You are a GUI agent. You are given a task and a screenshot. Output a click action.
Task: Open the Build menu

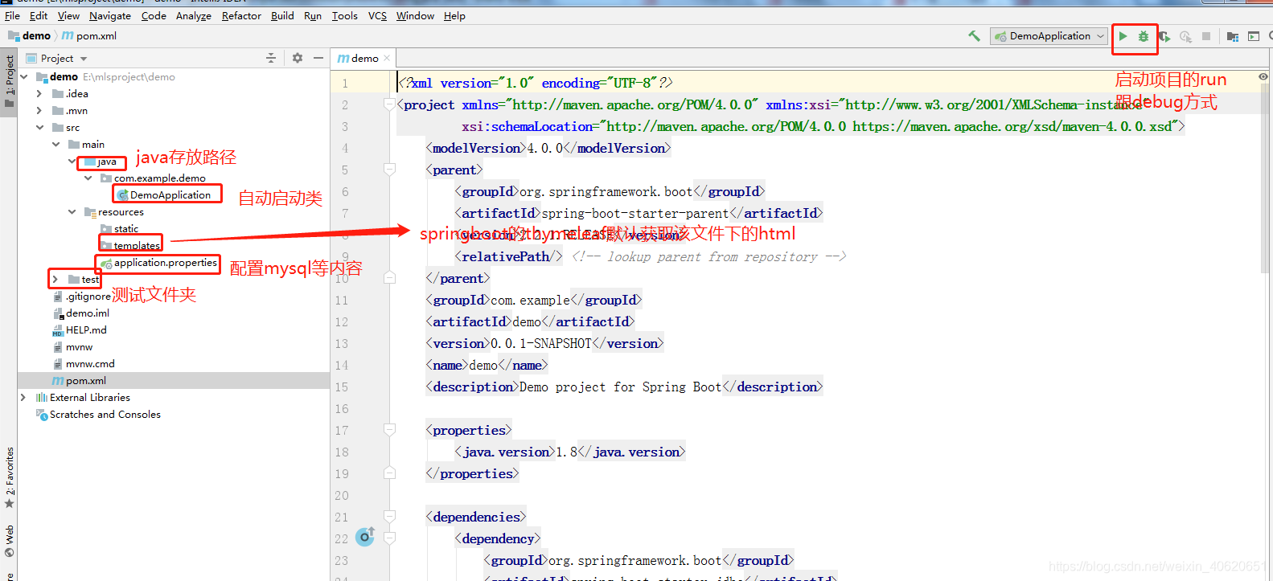[282, 15]
